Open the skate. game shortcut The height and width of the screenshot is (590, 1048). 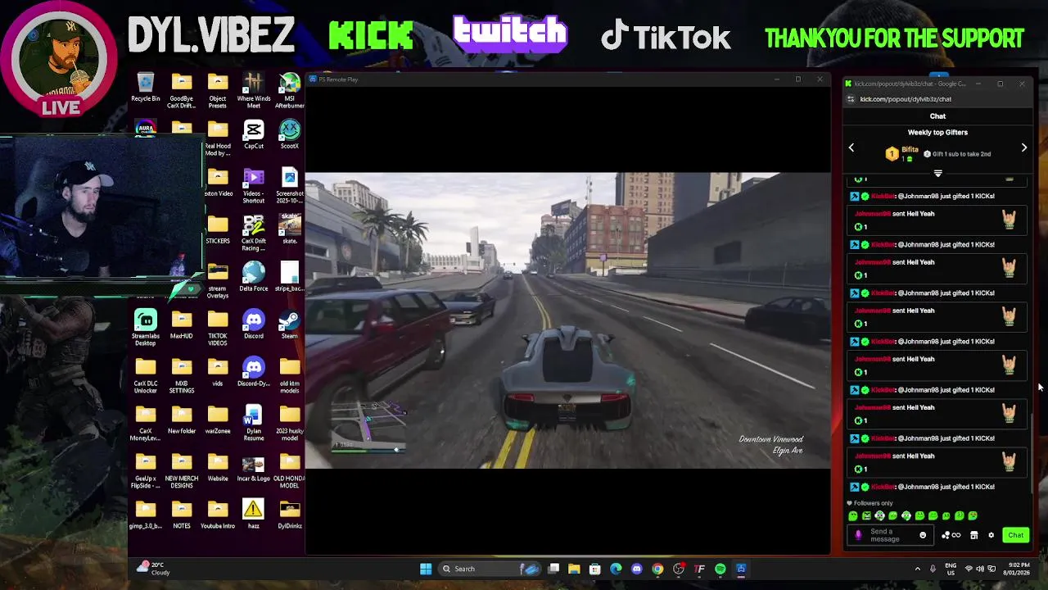(290, 229)
